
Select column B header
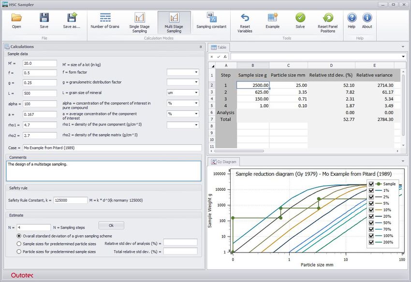point(253,66)
